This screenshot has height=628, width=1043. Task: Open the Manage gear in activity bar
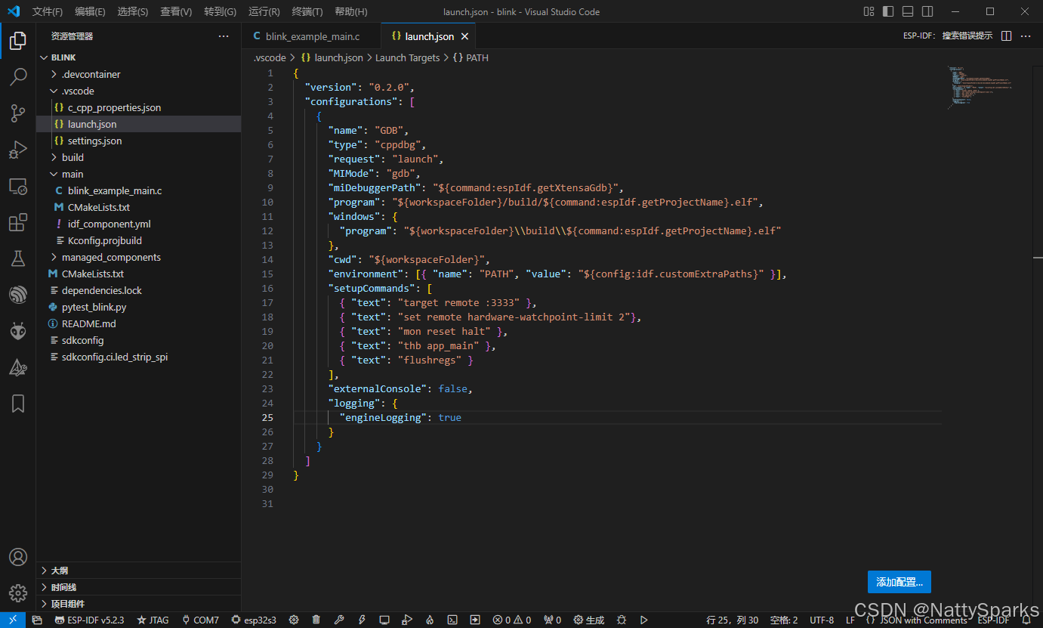(18, 592)
